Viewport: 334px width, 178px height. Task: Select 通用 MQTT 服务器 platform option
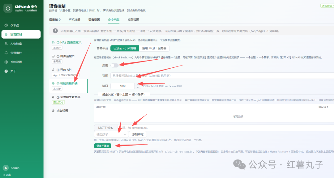[154, 48]
